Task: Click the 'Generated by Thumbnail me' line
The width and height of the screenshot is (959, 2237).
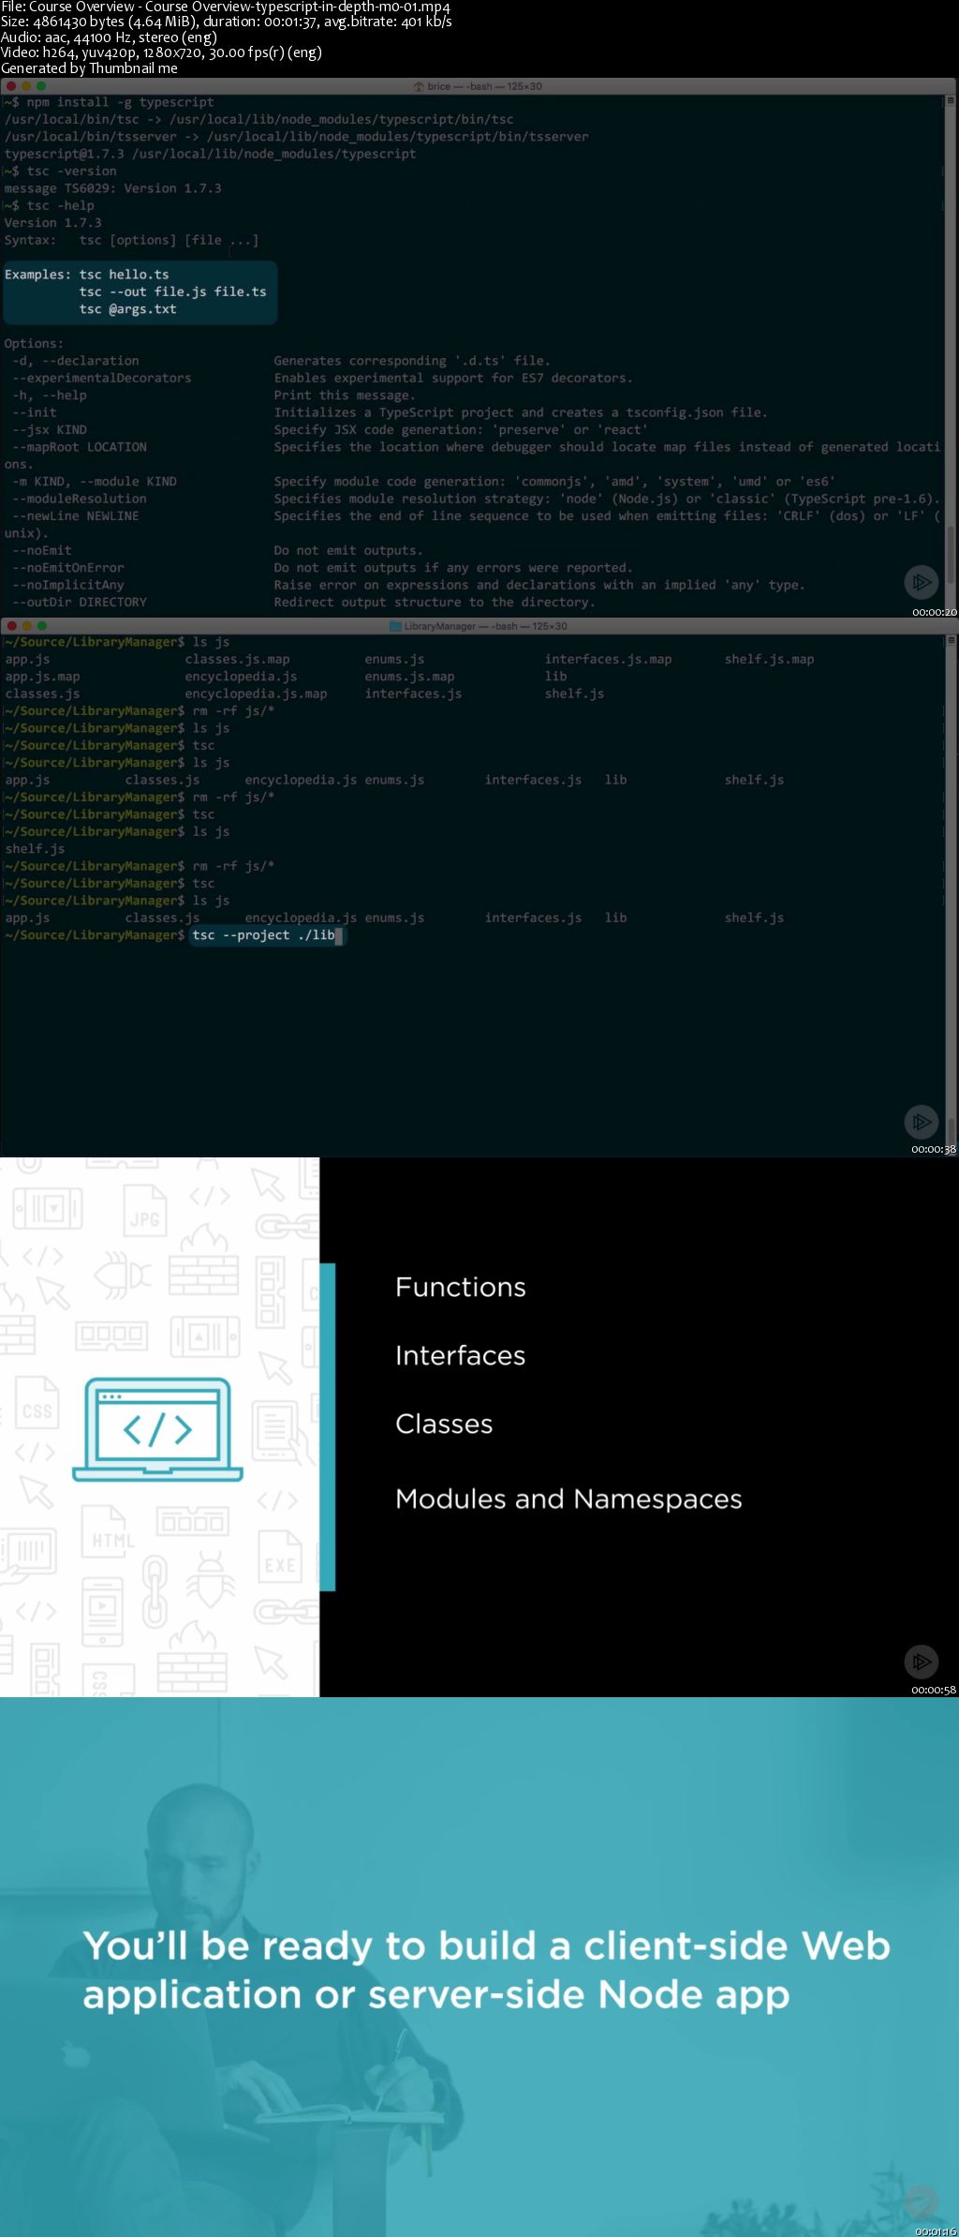Action: click(89, 68)
